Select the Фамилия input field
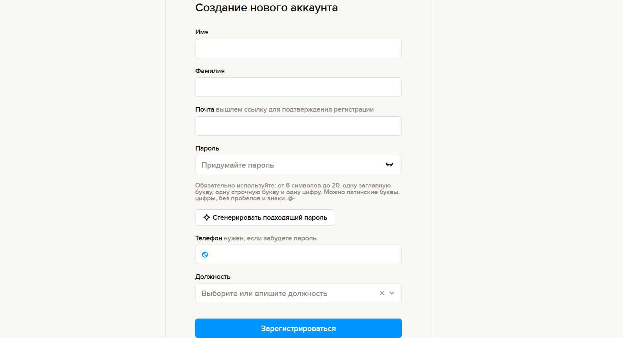 pyautogui.click(x=298, y=87)
